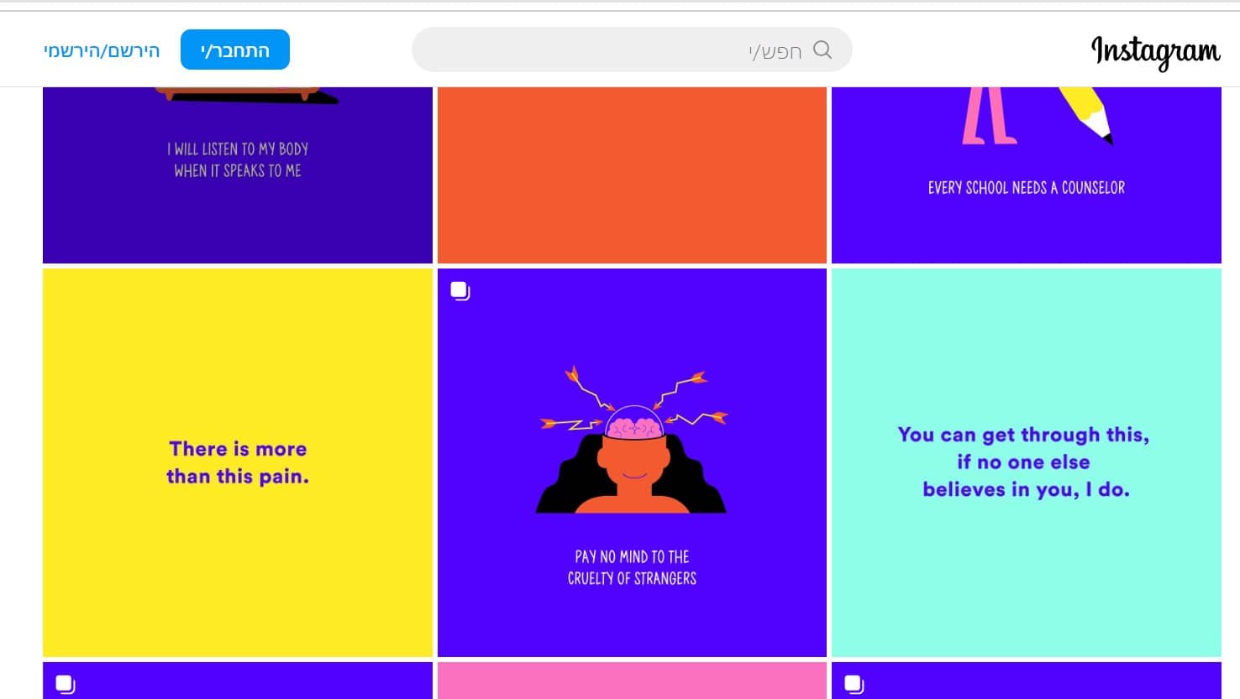
Task: Click the yellow pencil illustration
Action: [1086, 111]
